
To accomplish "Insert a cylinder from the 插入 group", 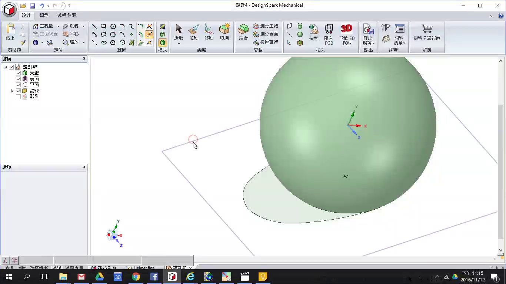I will pos(300,26).
